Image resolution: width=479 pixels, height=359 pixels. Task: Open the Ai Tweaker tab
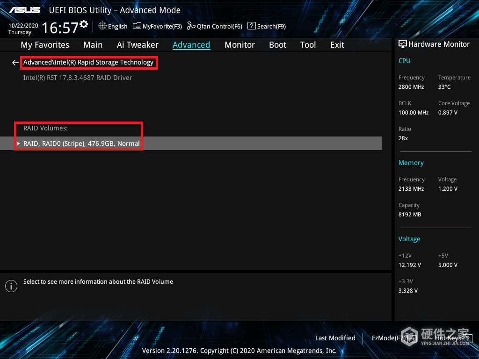pyautogui.click(x=138, y=45)
